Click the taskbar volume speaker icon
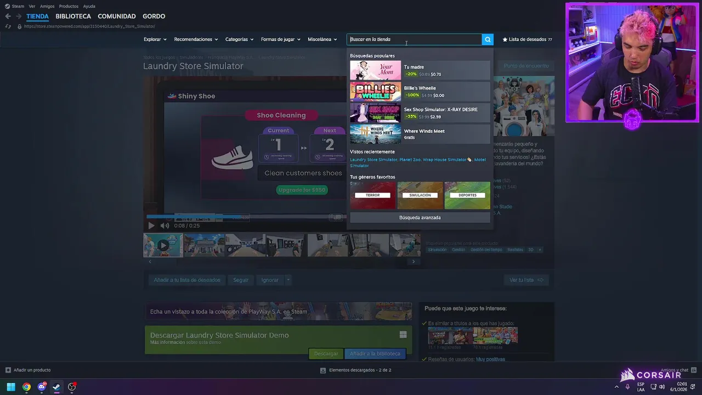Screen dimensions: 702x395 [x=662, y=387]
